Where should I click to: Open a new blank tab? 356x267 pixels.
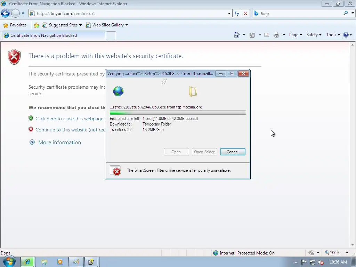click(x=111, y=36)
